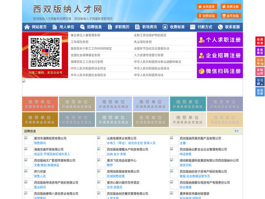Click the company logo beside 云南有顺茶业有限公司

coord(102,140)
